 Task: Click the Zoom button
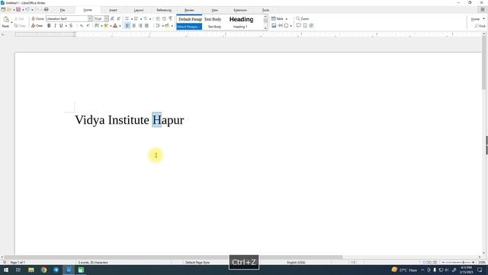point(302,19)
